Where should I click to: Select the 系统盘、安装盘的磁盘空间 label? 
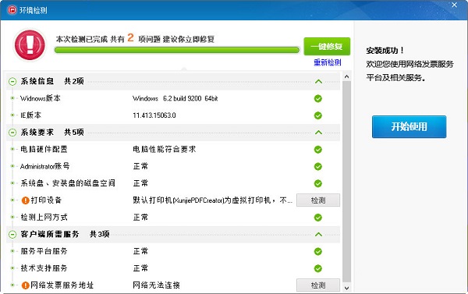68,183
